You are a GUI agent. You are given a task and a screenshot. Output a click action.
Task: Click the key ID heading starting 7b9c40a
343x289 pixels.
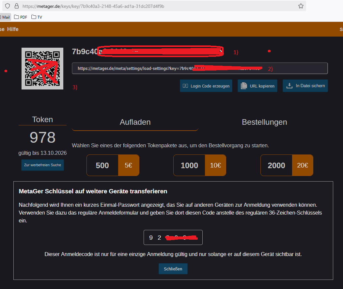pyautogui.click(x=148, y=52)
